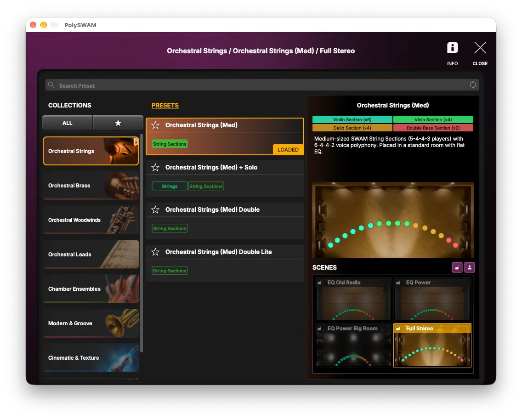Click the Strings tag on the Solo preset
Viewport: 522px width, 419px height.
point(170,186)
